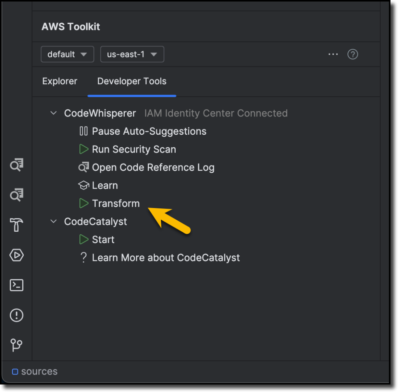This screenshot has height=392, width=398.
Task: Click the upper Find tool window icon
Action: tap(16, 165)
